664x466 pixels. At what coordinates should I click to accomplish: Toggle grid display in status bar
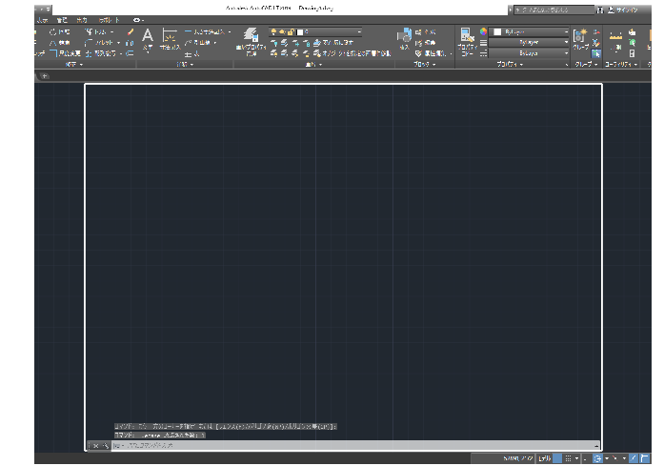(557, 458)
